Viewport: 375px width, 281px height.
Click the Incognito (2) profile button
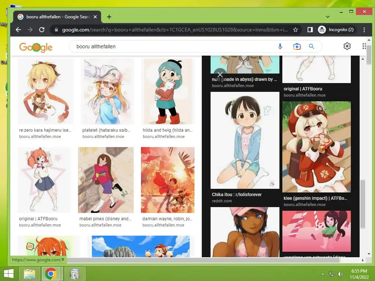[x=336, y=30]
